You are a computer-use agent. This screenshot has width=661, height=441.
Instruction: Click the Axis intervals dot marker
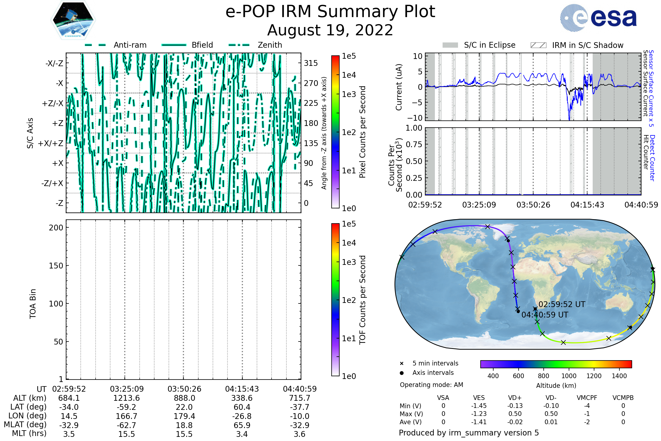coord(402,373)
